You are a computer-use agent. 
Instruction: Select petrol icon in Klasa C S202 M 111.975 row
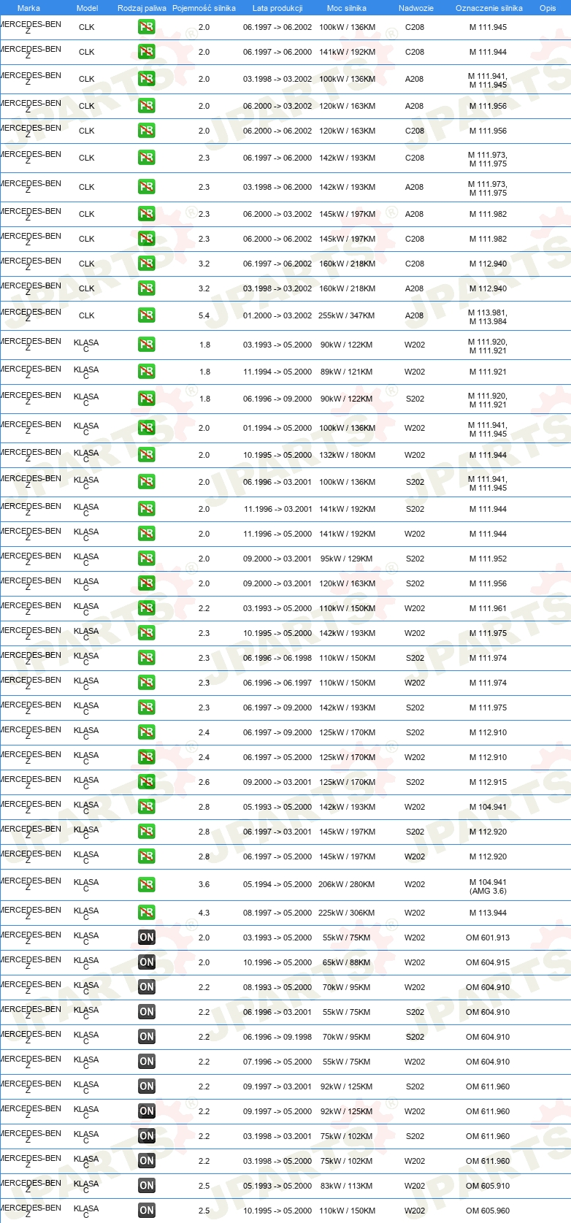[x=146, y=708]
